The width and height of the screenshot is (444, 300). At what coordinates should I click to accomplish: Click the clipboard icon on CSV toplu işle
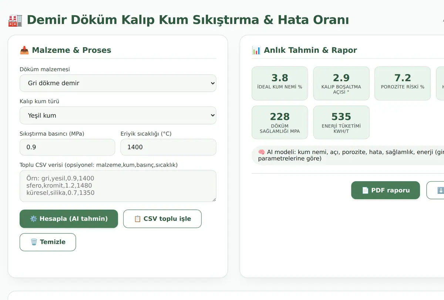point(137,219)
